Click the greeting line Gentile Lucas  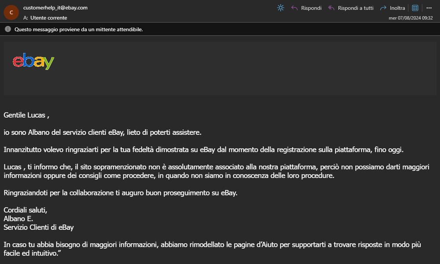point(26,116)
